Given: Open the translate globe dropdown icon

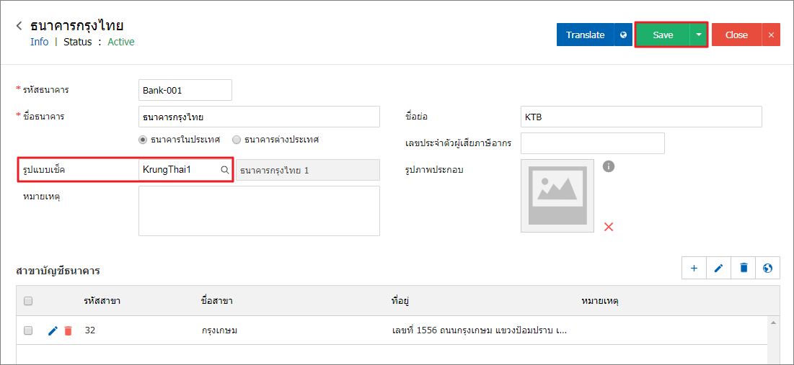Looking at the screenshot, I should point(623,35).
